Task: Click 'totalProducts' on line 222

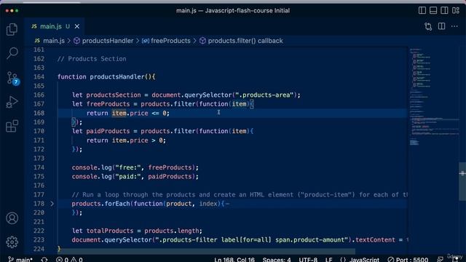Action: [x=110, y=231]
